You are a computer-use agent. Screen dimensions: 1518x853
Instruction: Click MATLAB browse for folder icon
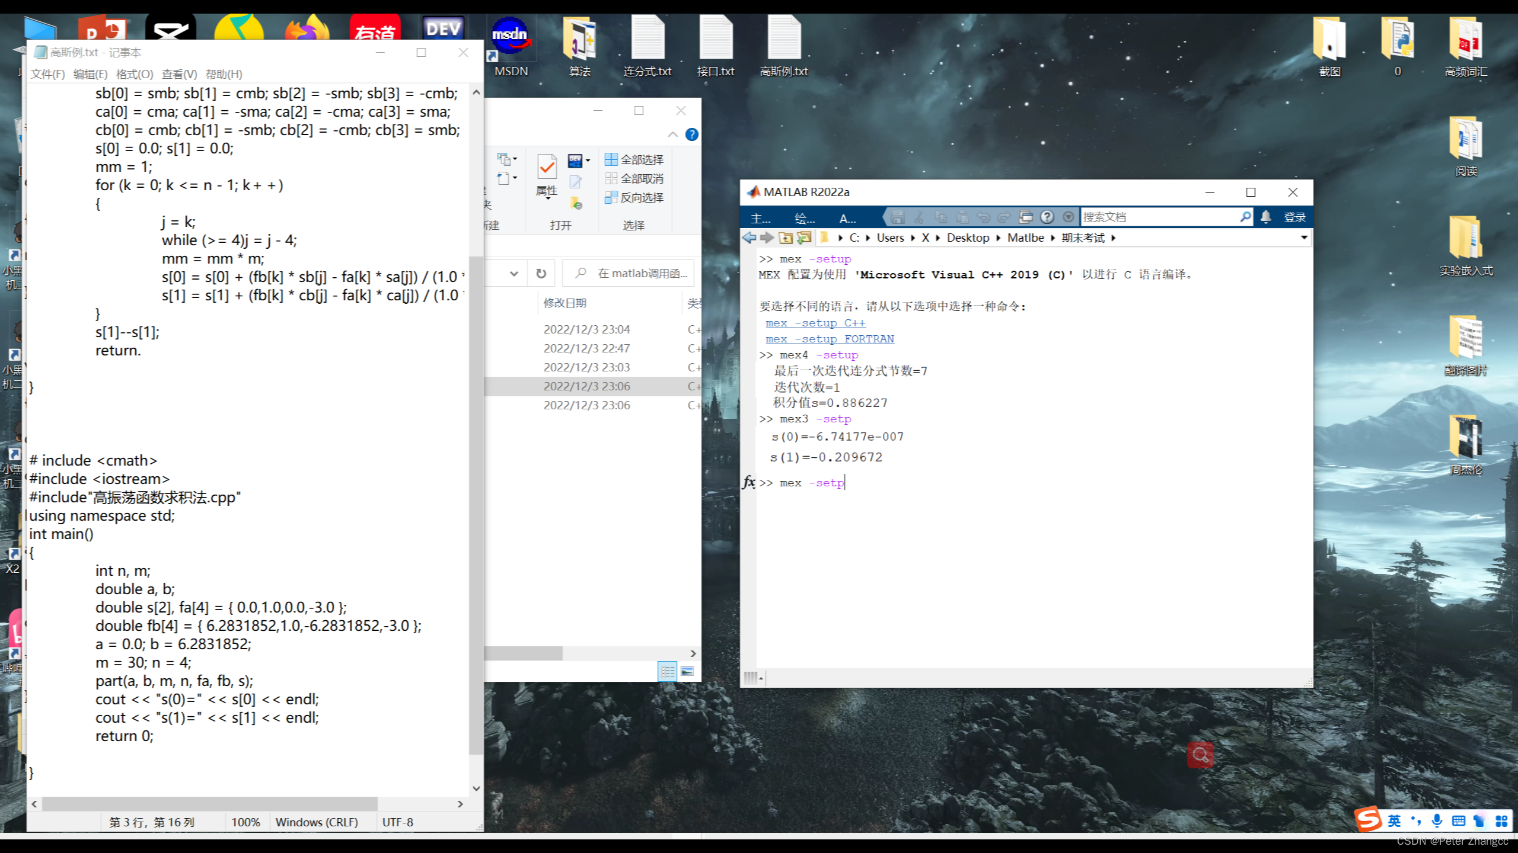click(x=804, y=238)
